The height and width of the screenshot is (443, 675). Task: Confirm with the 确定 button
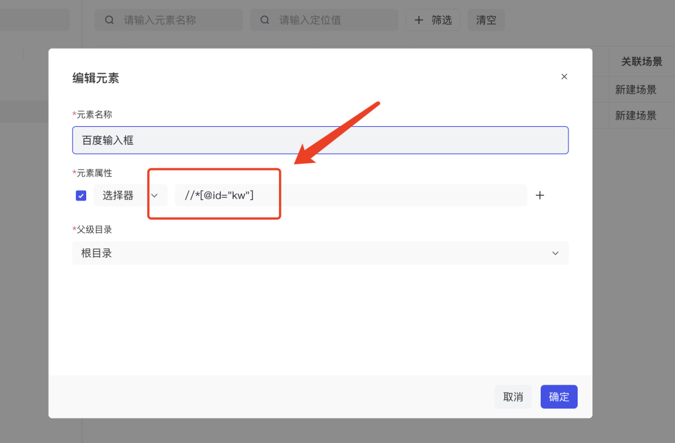(559, 397)
